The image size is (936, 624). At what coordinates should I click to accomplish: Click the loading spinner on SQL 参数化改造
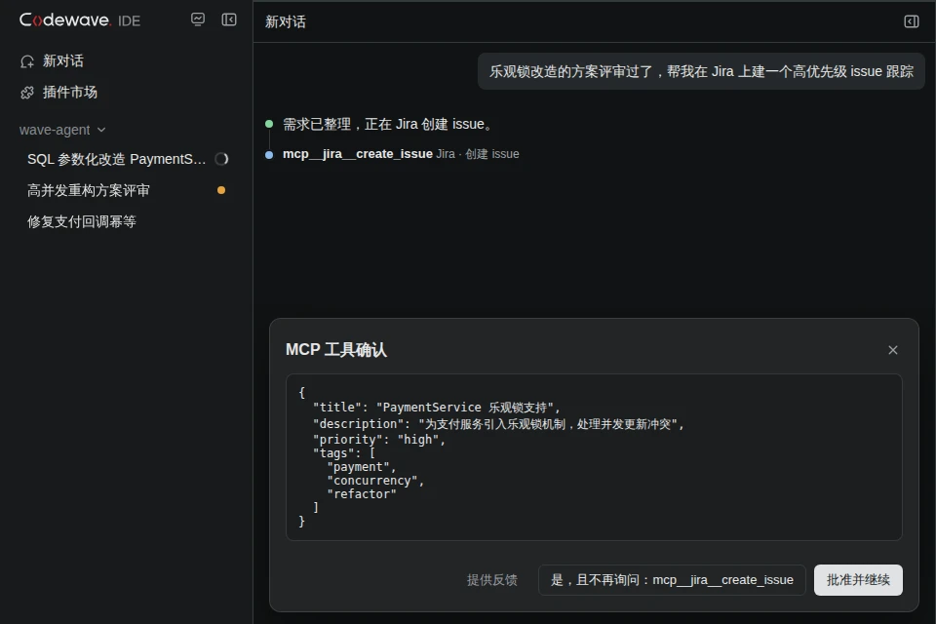221,159
